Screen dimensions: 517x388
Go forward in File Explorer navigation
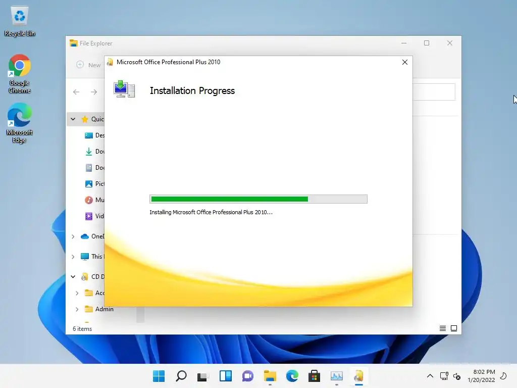click(x=94, y=92)
